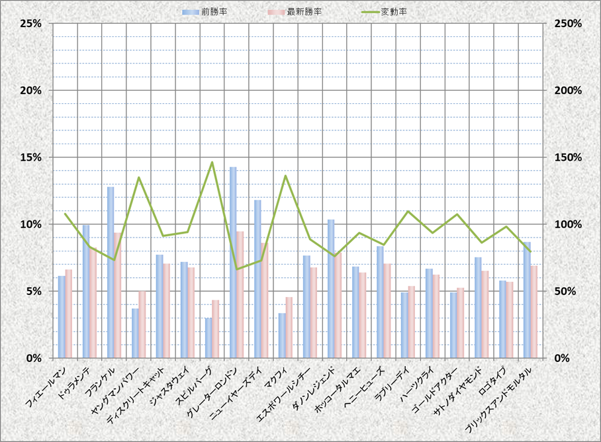
Task: Click the green line peak above スピルバーグ
Action: tap(212, 162)
